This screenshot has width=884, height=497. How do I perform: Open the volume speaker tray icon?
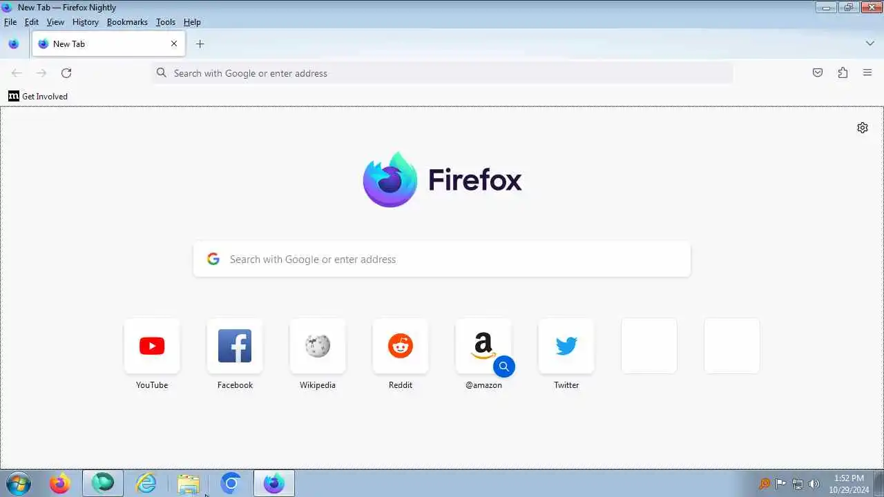[x=814, y=484]
